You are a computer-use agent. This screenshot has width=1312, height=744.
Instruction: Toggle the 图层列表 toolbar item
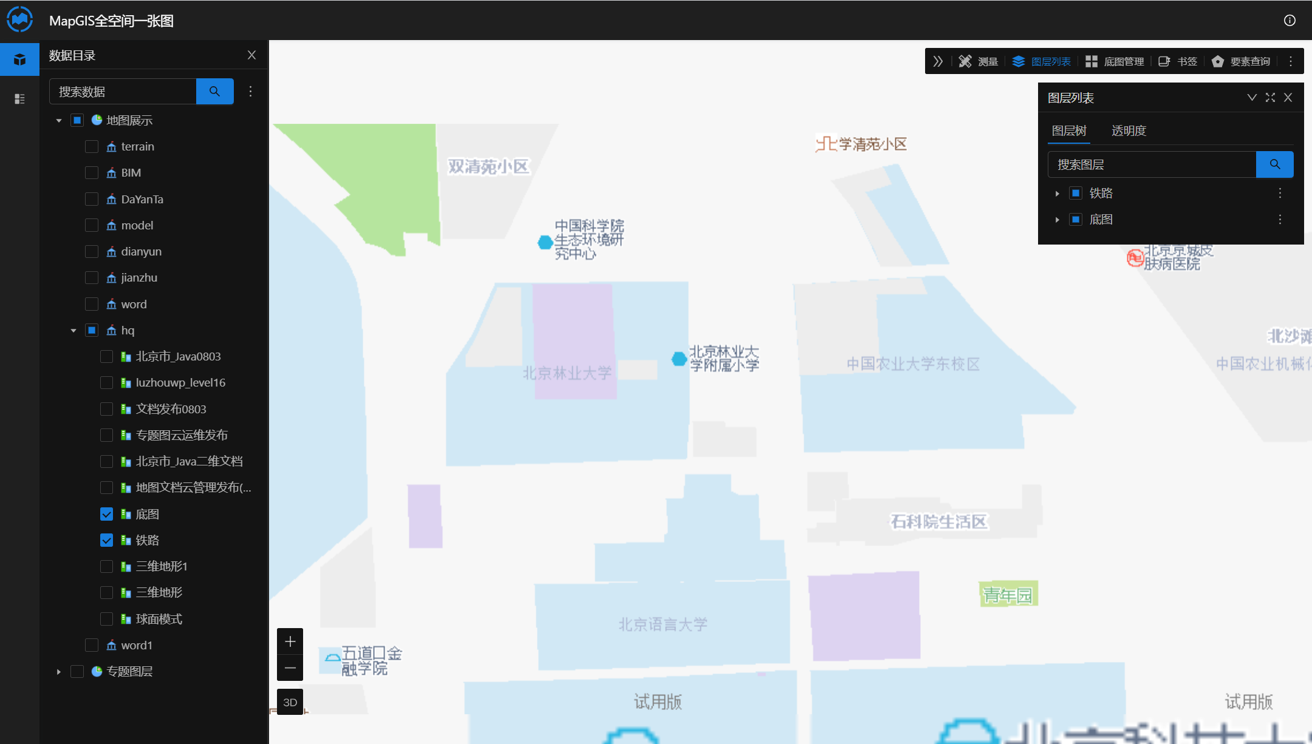(1041, 61)
